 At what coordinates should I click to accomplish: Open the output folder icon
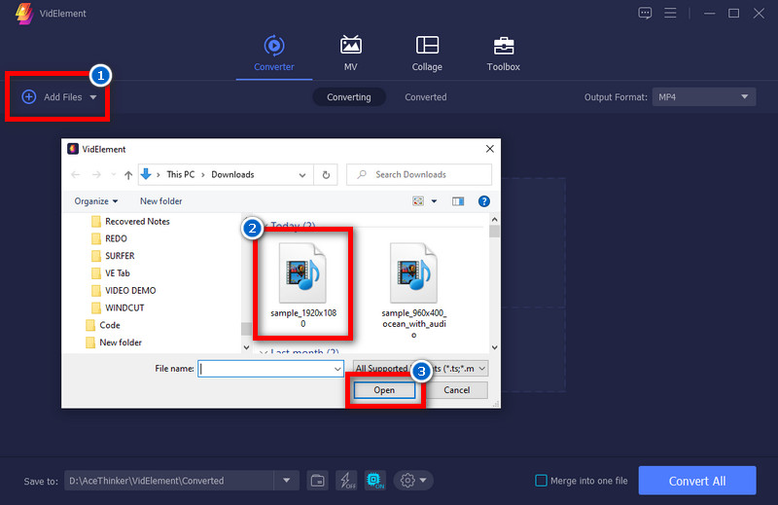pyautogui.click(x=317, y=481)
